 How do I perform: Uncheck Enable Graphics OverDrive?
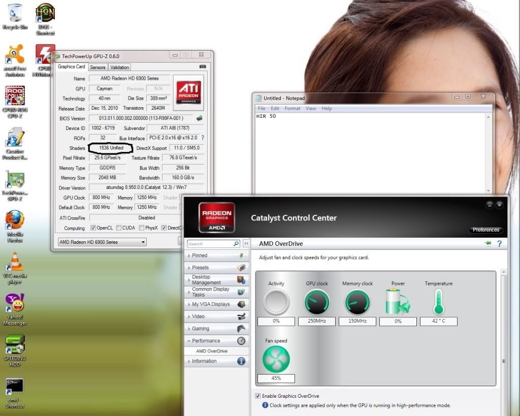(257, 396)
